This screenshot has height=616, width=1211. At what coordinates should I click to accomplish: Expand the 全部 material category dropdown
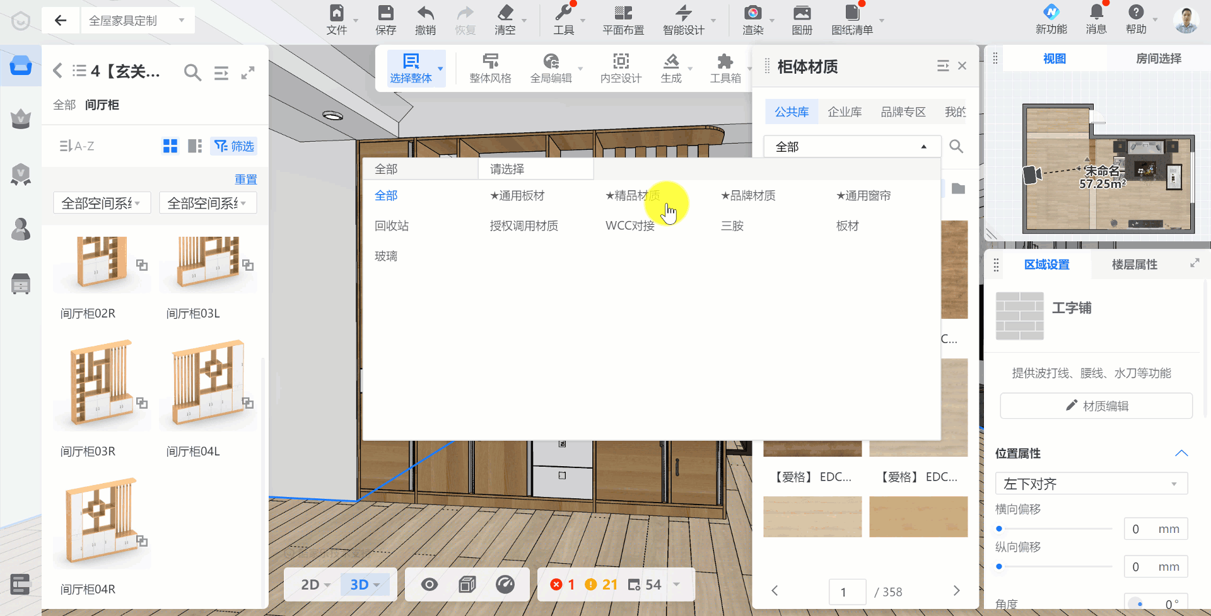pyautogui.click(x=852, y=147)
